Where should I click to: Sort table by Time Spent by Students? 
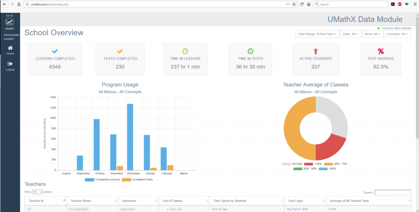click(247, 201)
